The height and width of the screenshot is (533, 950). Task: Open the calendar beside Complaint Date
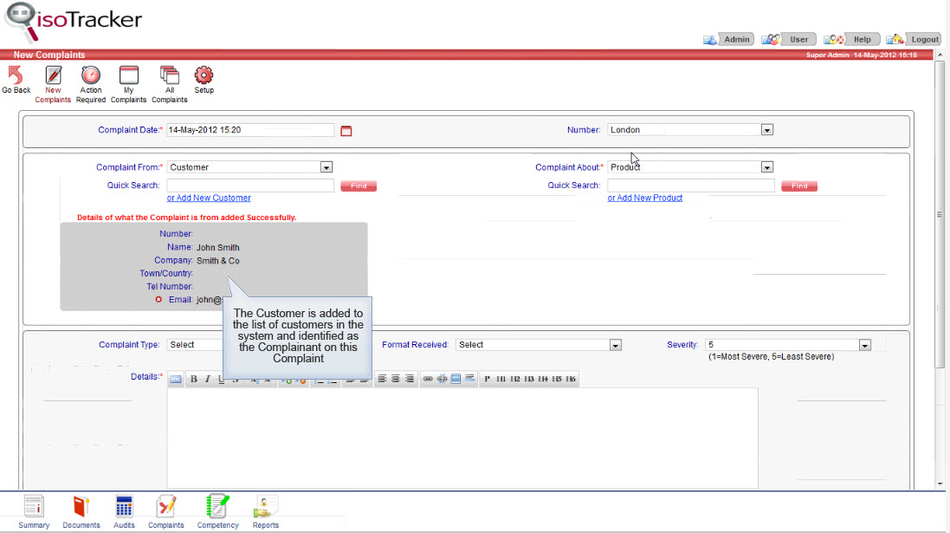[x=346, y=130]
